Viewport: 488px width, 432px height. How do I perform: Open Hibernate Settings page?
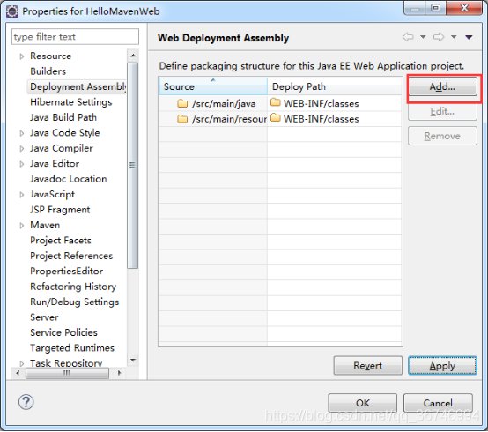point(71,102)
